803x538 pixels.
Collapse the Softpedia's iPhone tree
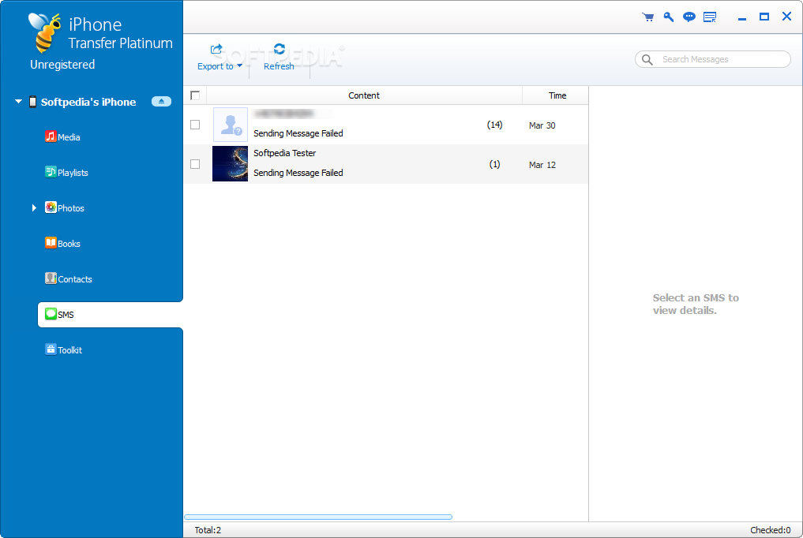pyautogui.click(x=18, y=101)
